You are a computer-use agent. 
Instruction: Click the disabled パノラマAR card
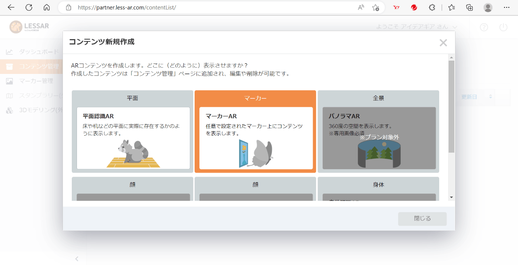[x=379, y=138]
